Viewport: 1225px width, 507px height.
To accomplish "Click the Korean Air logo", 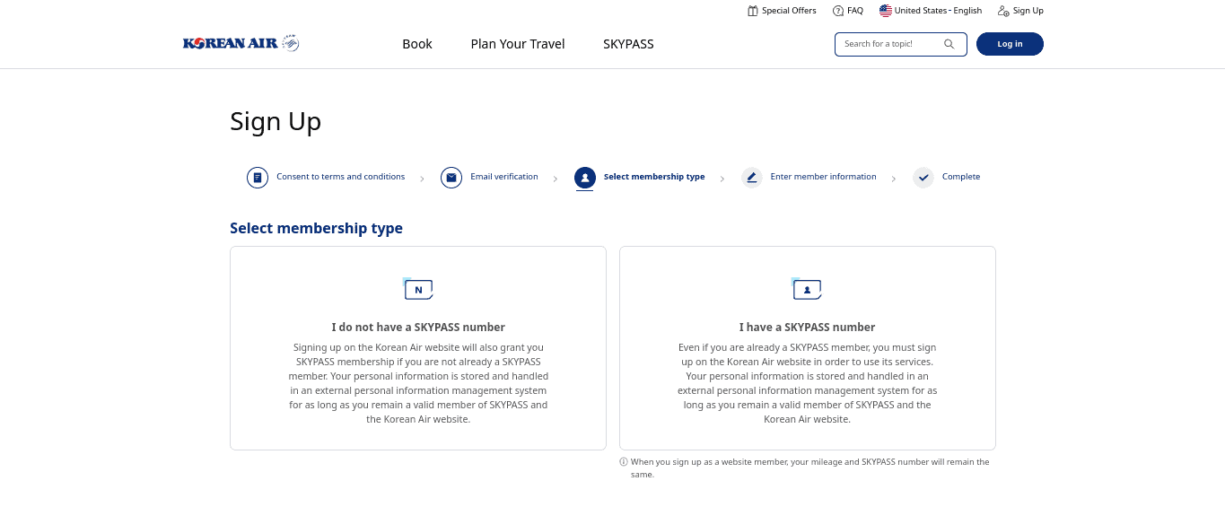I will (x=241, y=44).
